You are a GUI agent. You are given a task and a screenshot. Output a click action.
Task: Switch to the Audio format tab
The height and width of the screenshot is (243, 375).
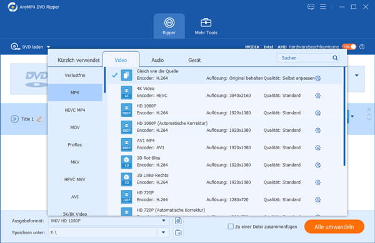[x=157, y=60]
